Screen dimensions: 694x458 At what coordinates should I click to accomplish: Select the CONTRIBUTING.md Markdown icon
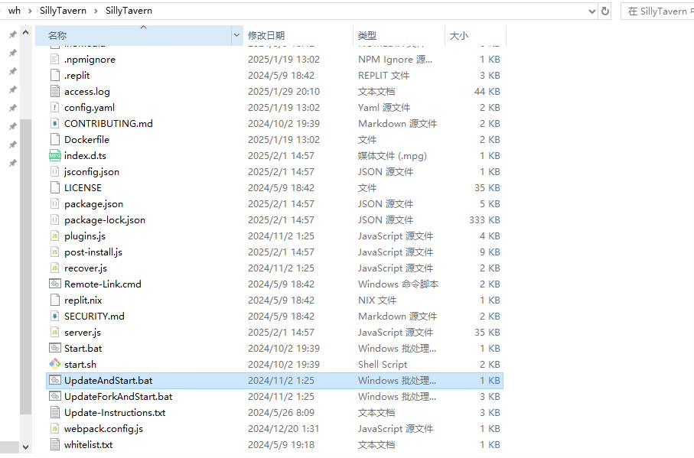click(x=55, y=123)
